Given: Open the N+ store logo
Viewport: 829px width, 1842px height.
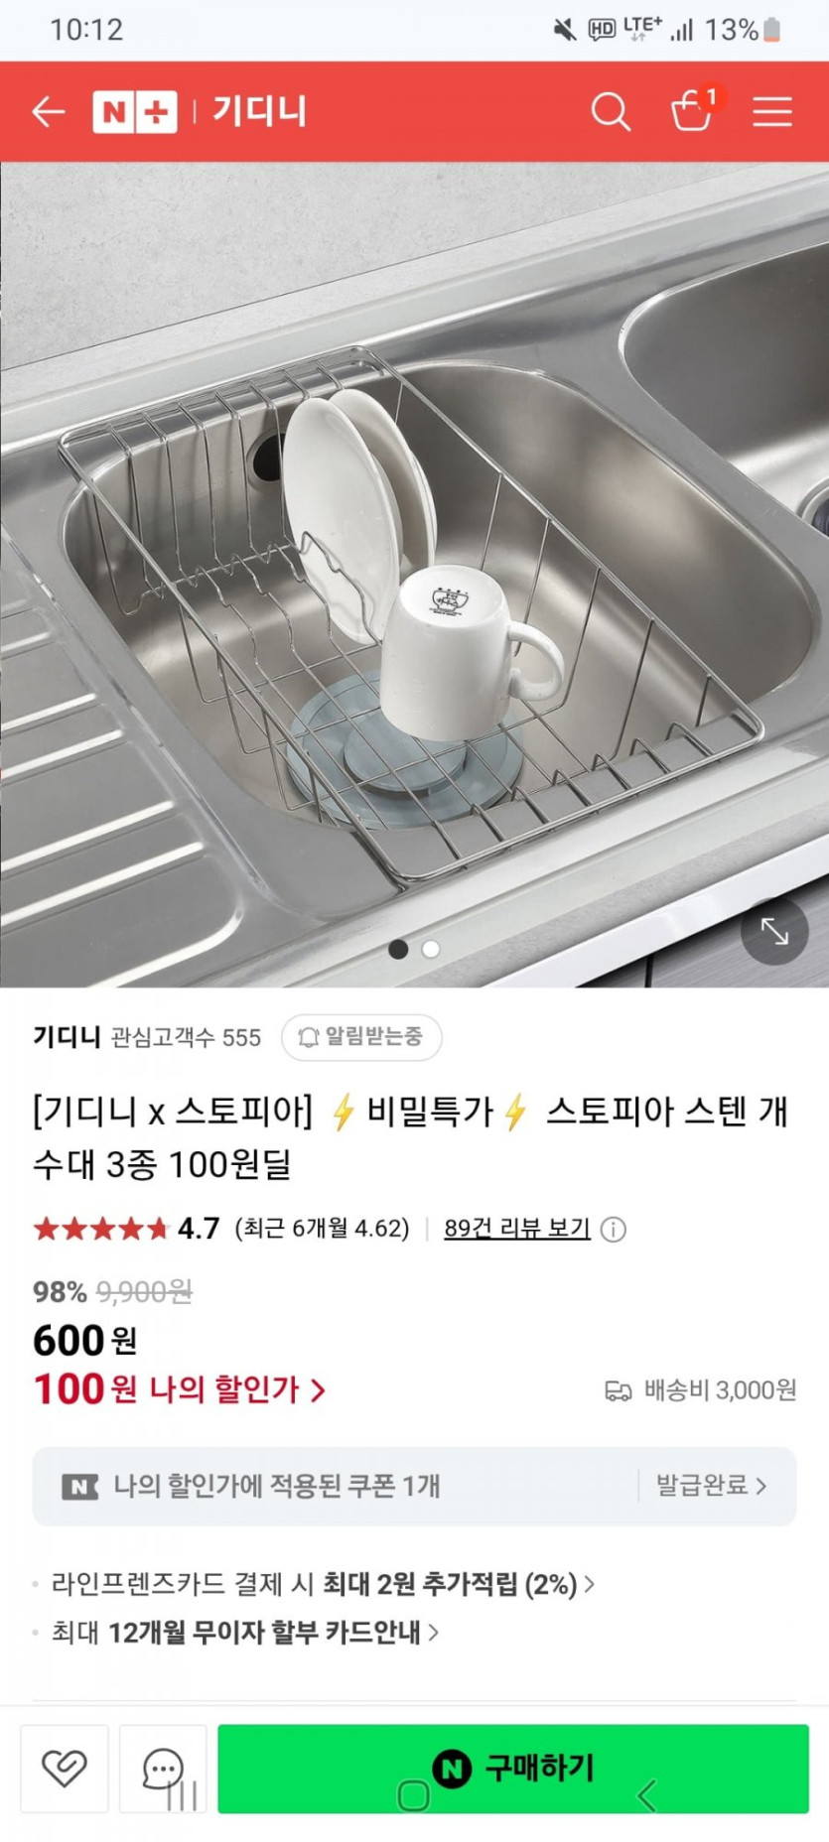Looking at the screenshot, I should 135,111.
